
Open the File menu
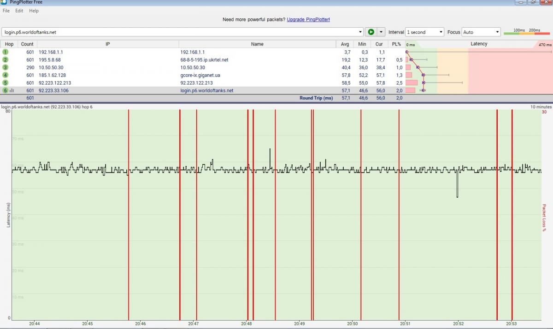click(x=6, y=11)
